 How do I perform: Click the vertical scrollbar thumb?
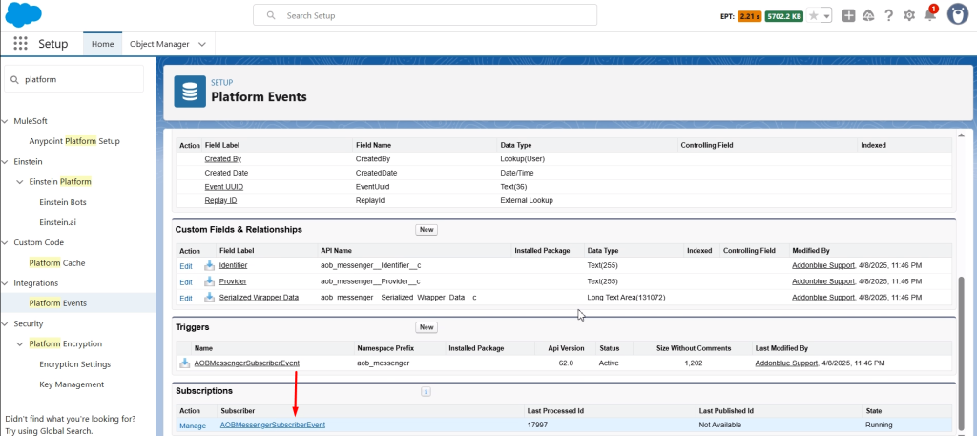[960, 355]
